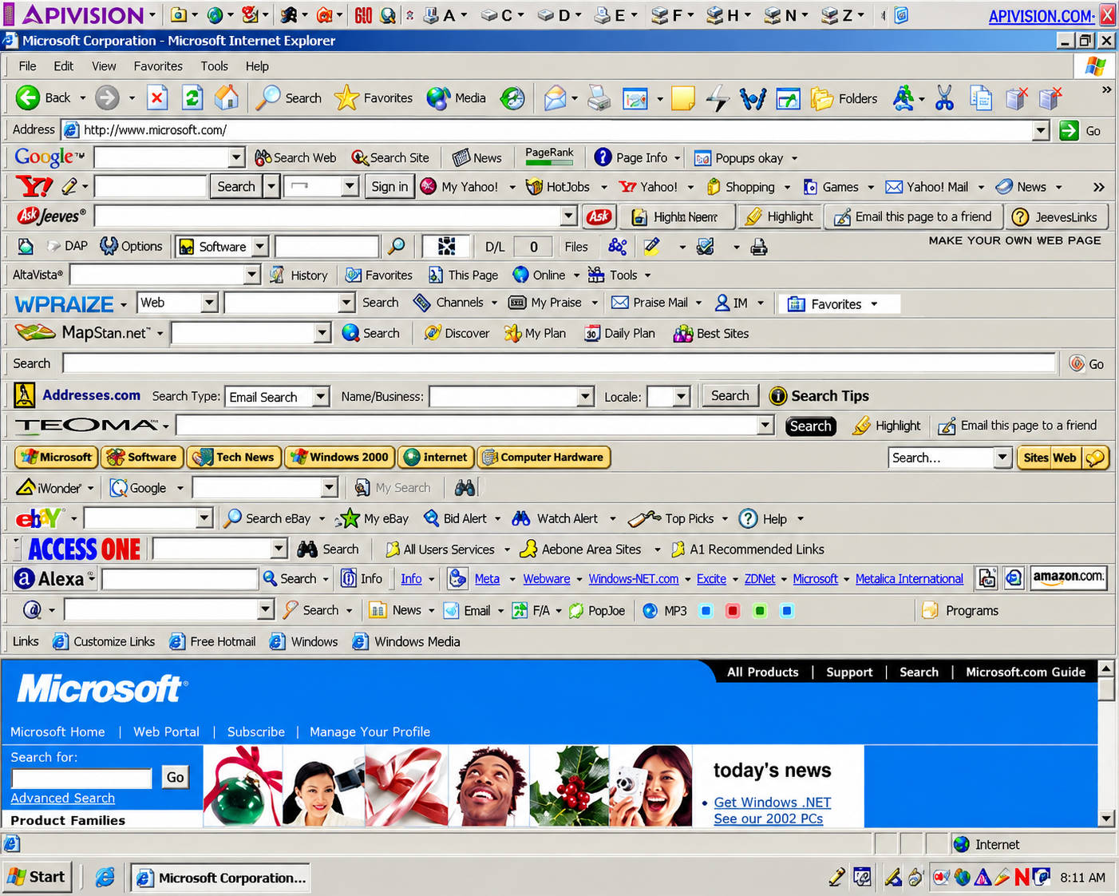Open the Favorites menu
This screenshot has width=1119, height=896.
158,66
